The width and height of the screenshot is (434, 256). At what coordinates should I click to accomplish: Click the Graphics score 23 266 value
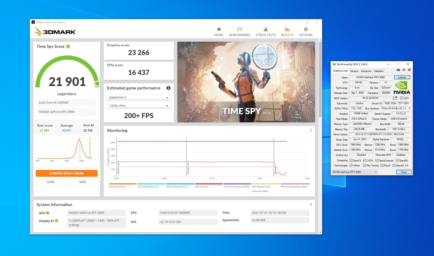tap(139, 52)
